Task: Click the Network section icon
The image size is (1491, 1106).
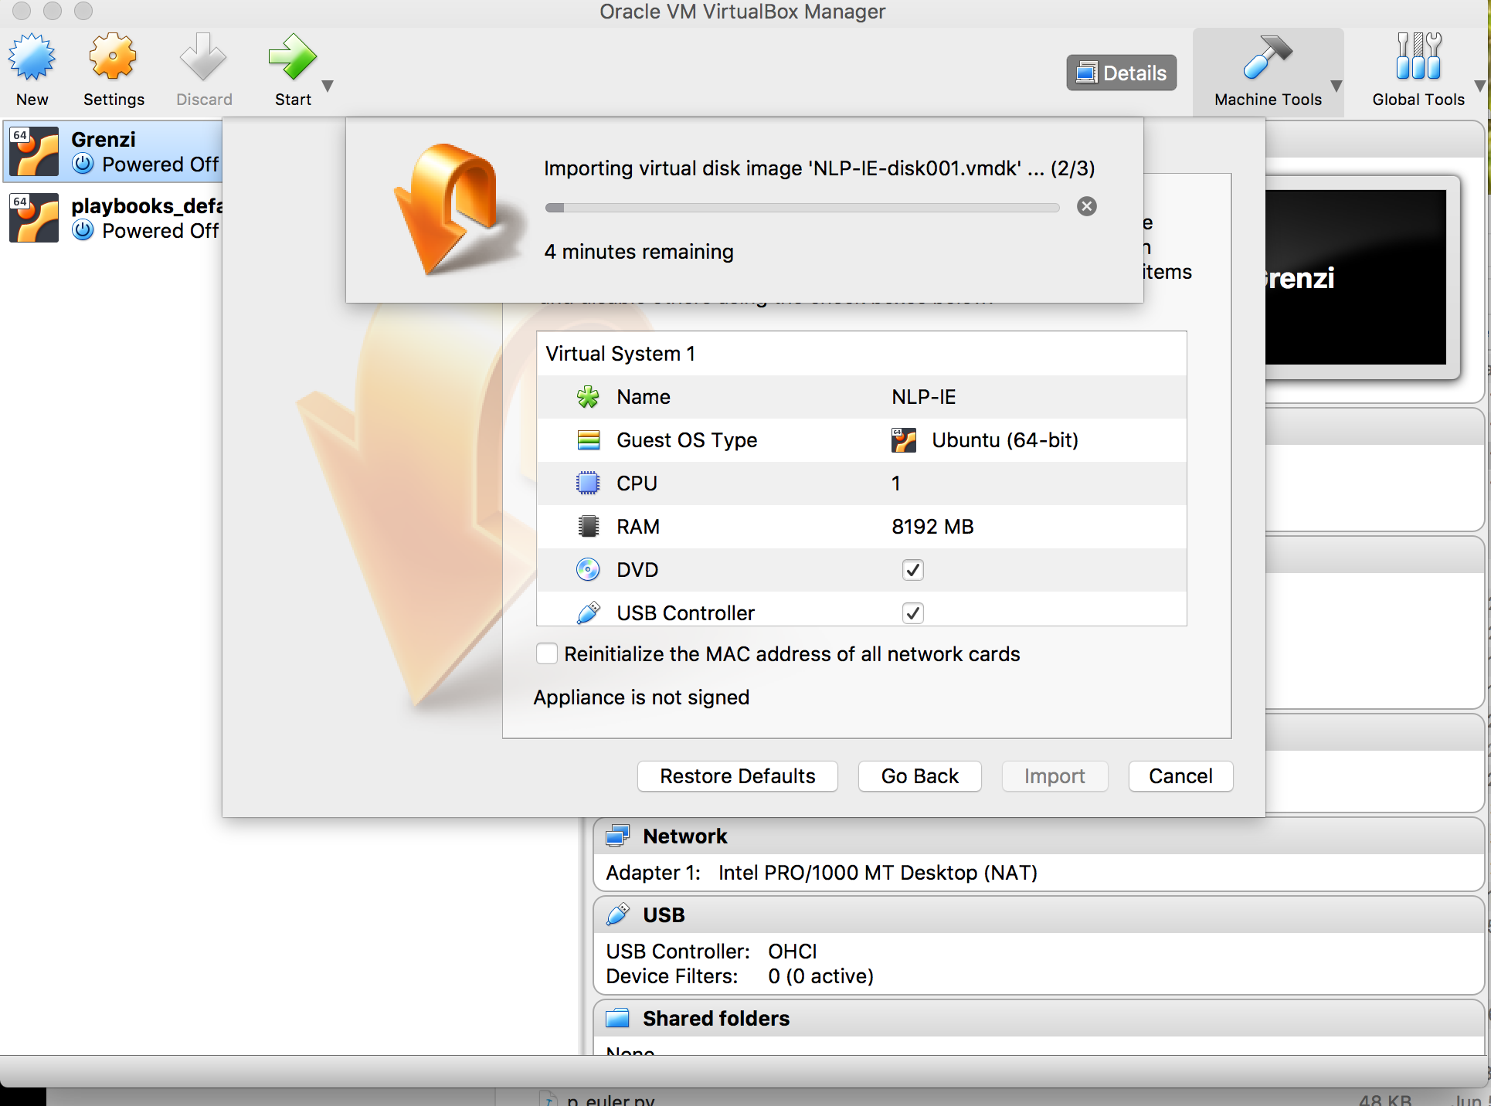Action: coord(617,836)
